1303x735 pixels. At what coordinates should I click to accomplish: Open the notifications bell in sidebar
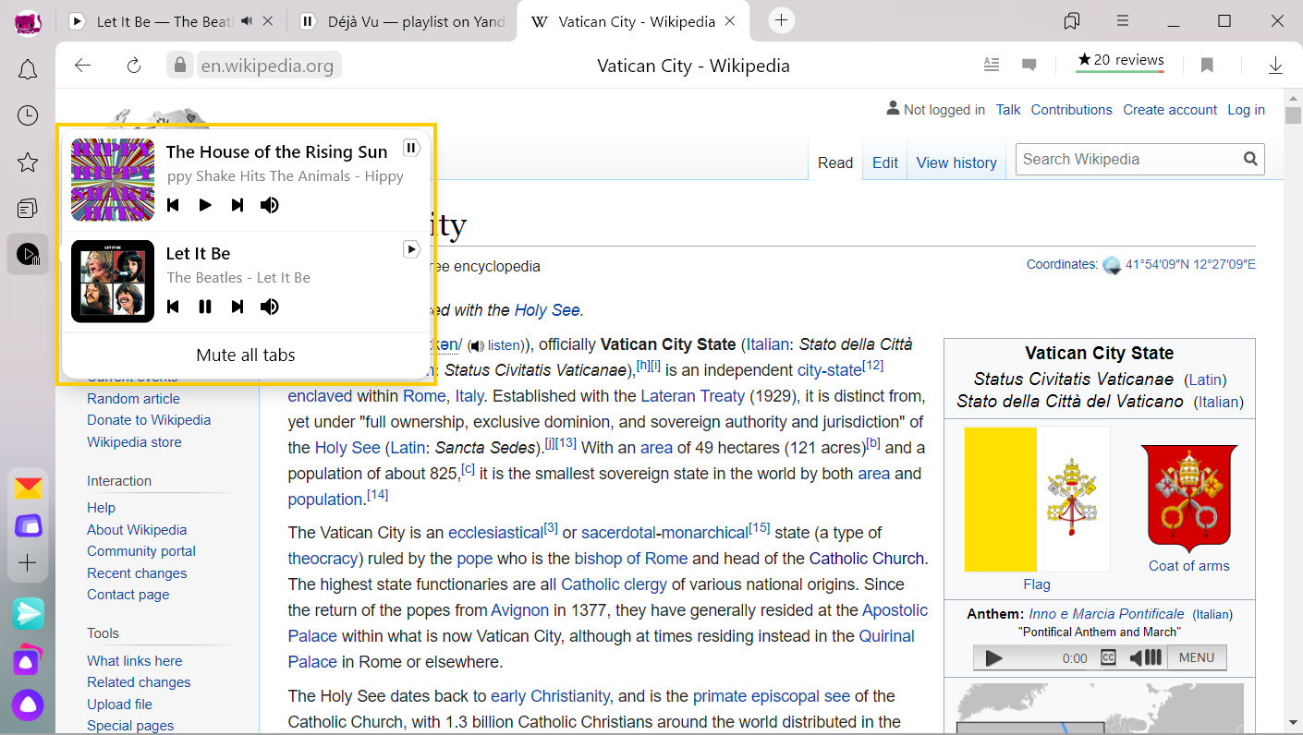coord(28,70)
